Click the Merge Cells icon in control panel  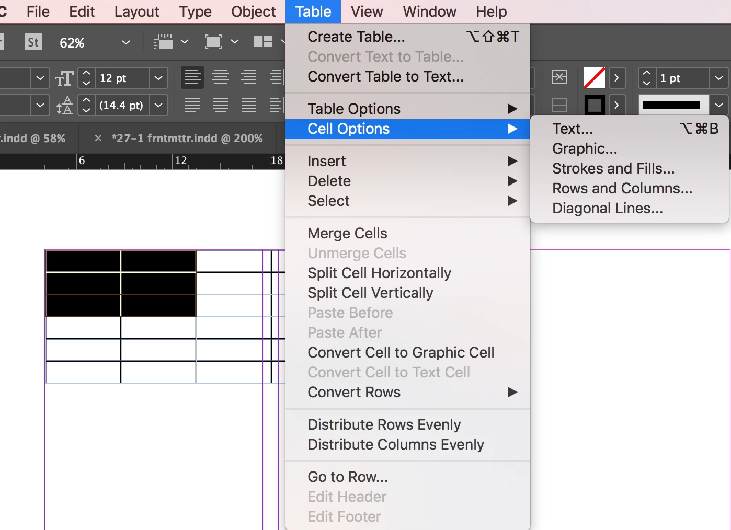tap(559, 77)
